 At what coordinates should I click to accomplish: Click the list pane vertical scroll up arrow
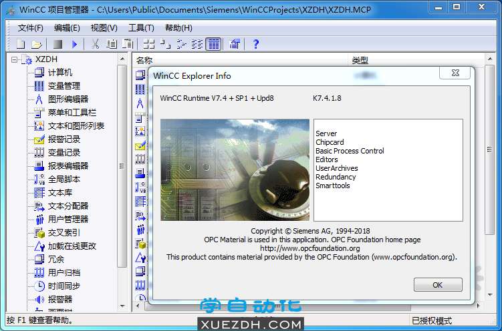point(489,59)
